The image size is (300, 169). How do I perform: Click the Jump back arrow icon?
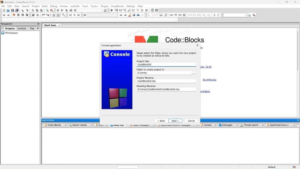click(x=4, y=15)
